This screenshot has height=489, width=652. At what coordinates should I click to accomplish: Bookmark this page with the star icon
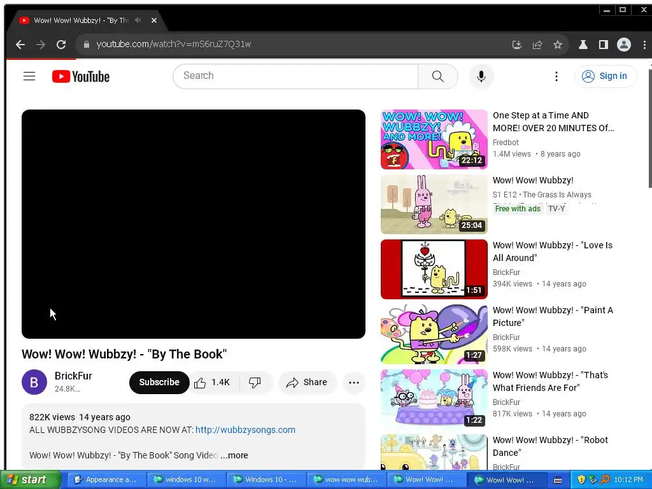pos(558,45)
